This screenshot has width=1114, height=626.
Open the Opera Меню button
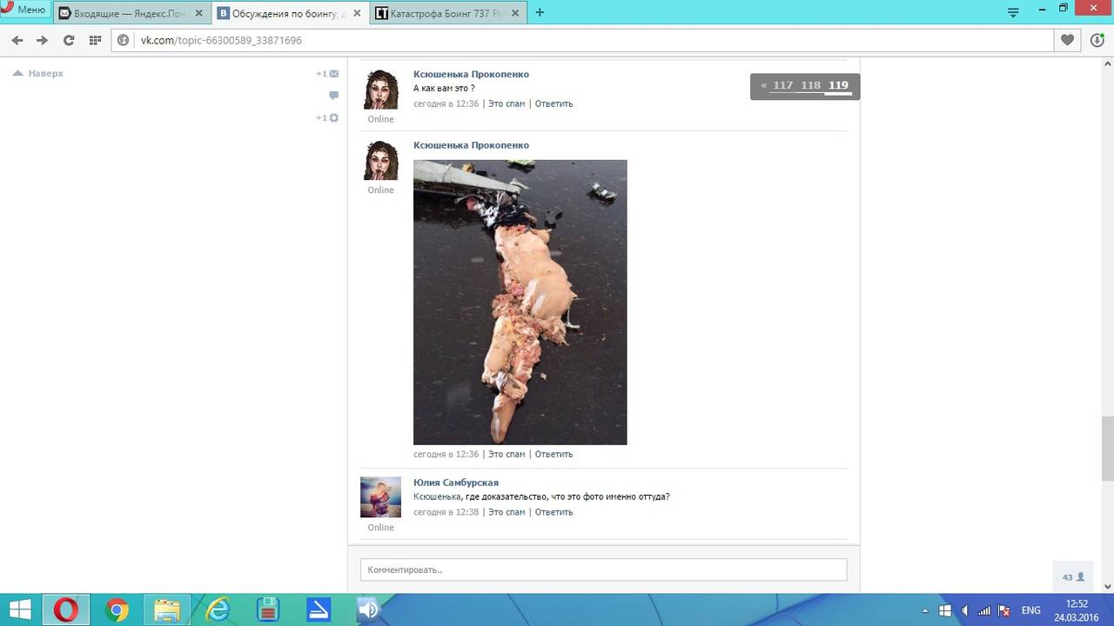[24, 10]
